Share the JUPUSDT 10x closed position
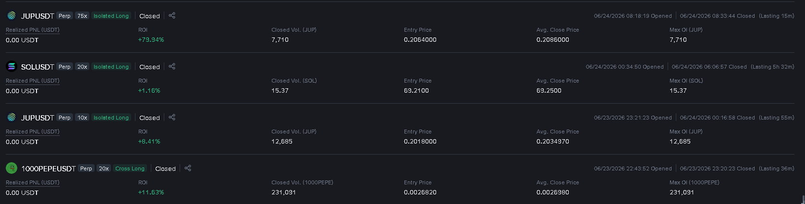Screen dimensions: 805x204 pos(172,117)
